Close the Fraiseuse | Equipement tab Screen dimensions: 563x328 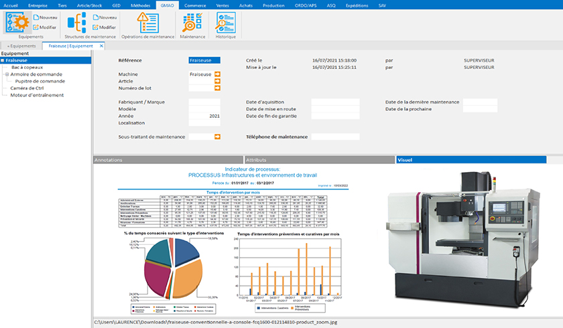click(x=102, y=46)
